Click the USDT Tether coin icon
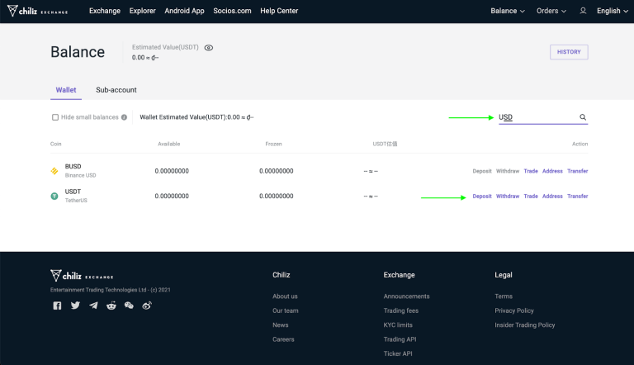Viewport: 634px width, 365px height. click(54, 197)
